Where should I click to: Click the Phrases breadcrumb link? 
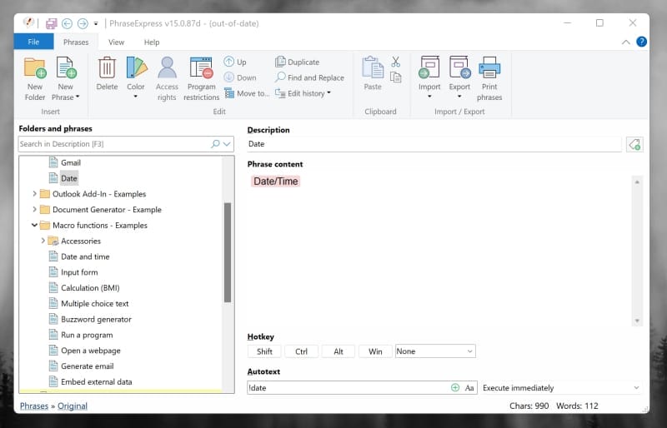coord(34,406)
